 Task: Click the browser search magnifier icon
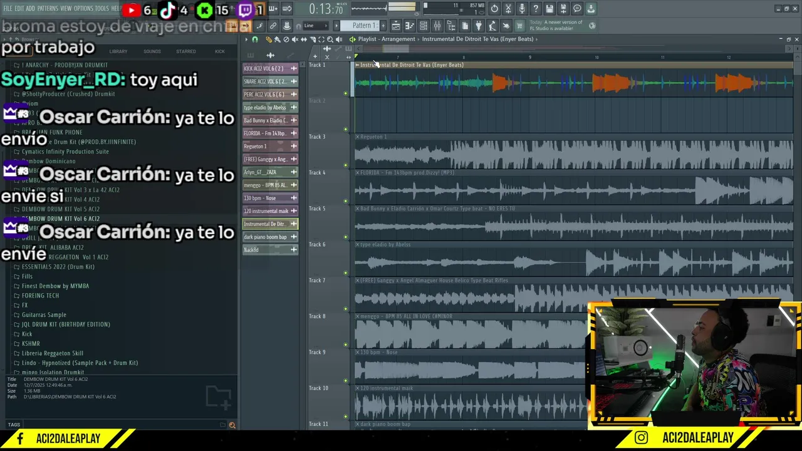[232, 425]
